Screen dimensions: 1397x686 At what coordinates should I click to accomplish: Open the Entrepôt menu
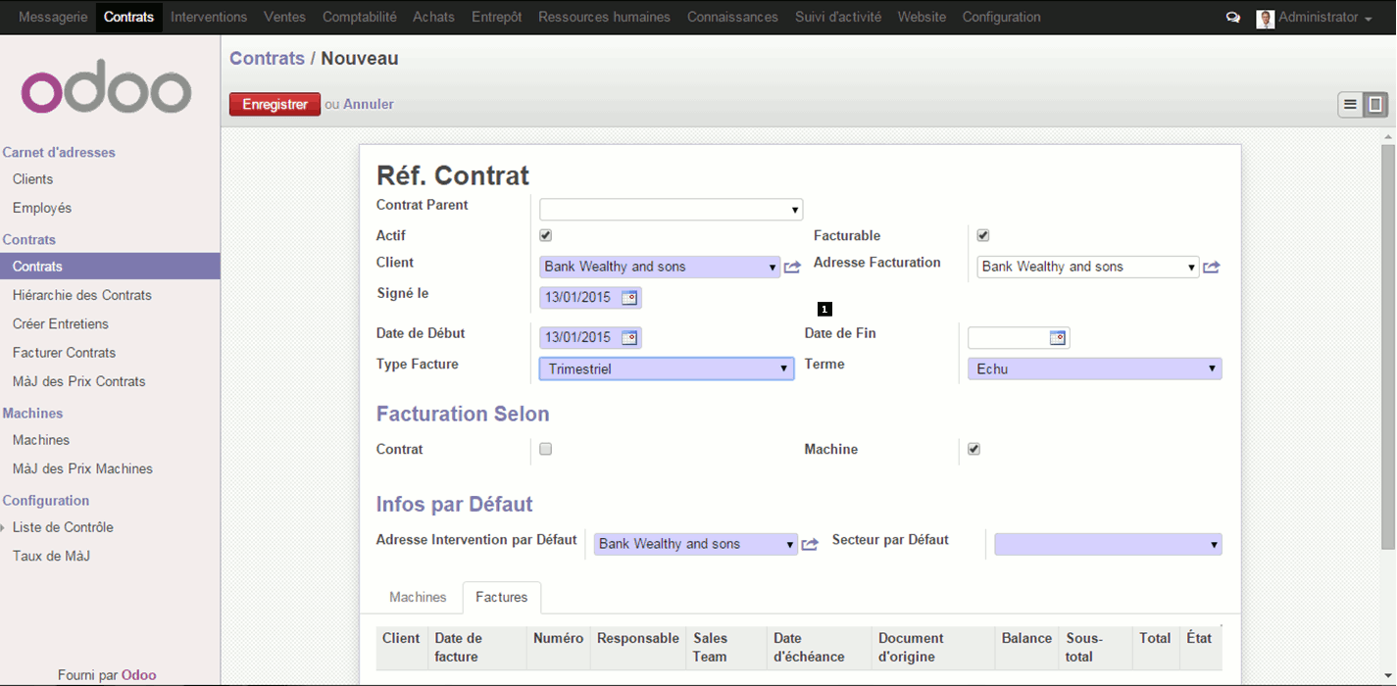[497, 18]
